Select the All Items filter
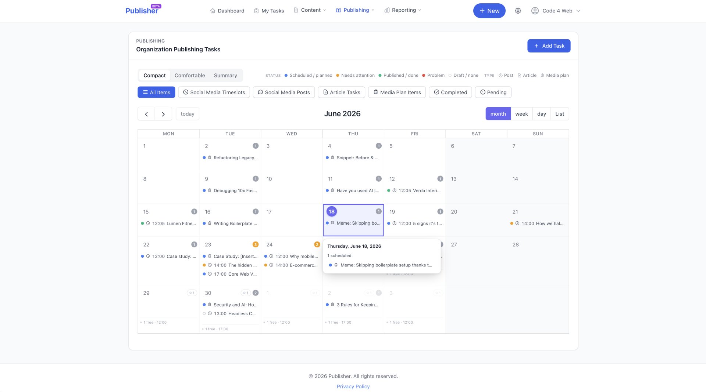Image resolution: width=706 pixels, height=392 pixels. tap(156, 92)
